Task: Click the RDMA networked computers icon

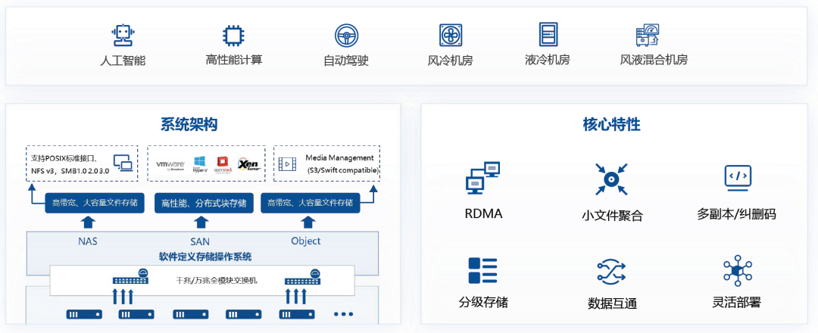Action: [x=483, y=178]
